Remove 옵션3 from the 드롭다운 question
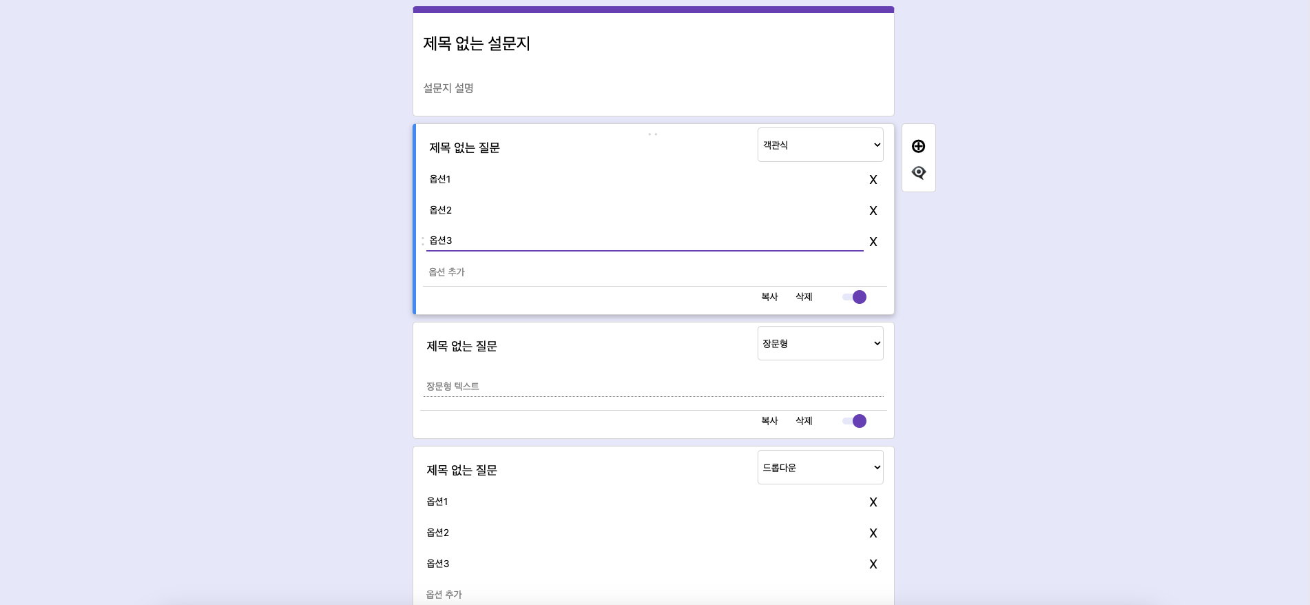This screenshot has height=605, width=1310. (x=873, y=563)
